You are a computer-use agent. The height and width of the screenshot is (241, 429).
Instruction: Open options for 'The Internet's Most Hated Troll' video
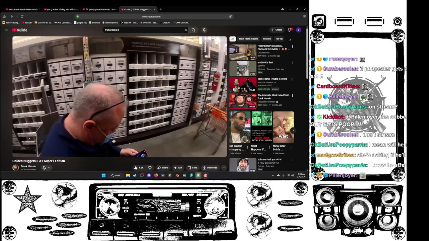[x=292, y=96]
